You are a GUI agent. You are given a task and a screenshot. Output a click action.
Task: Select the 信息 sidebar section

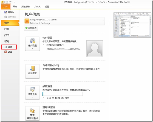tap(10, 23)
